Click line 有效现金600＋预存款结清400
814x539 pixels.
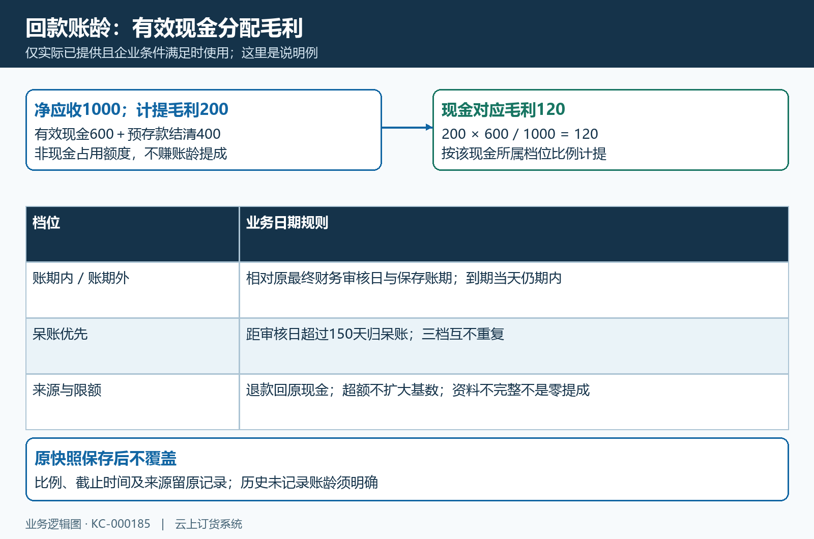click(128, 134)
